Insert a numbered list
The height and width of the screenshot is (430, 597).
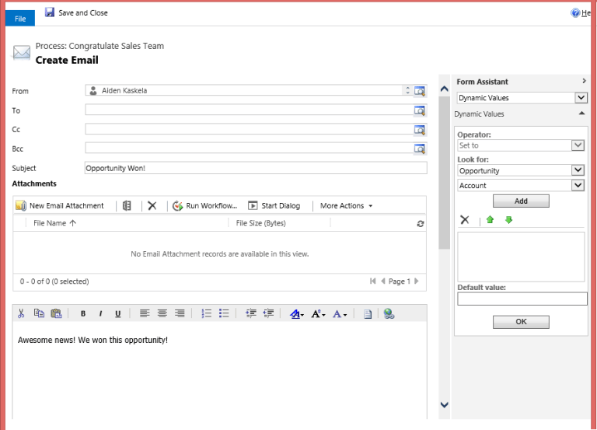pyautogui.click(x=206, y=313)
